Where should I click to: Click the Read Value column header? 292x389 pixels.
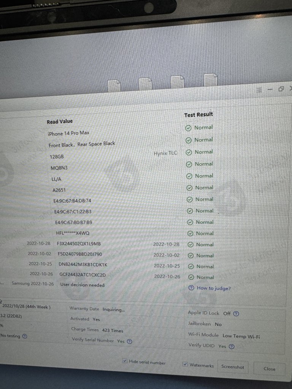coord(60,122)
